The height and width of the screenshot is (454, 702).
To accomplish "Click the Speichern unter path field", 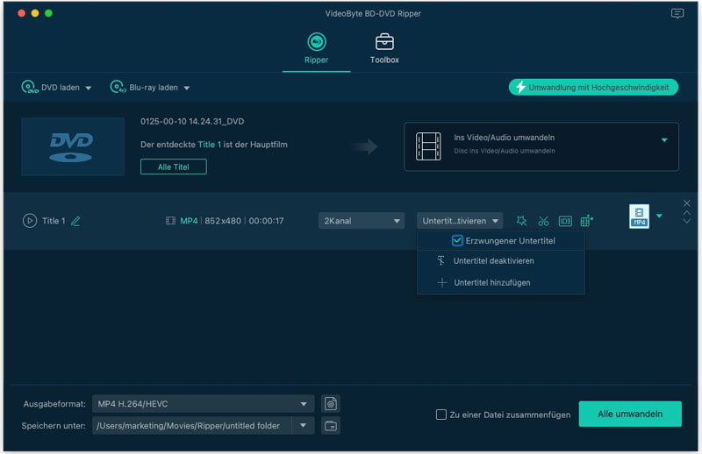I will 191,426.
